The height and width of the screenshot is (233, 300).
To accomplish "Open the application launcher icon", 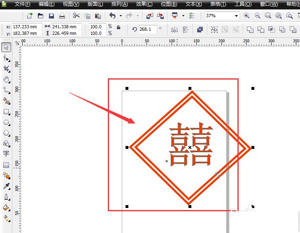I will [x=174, y=16].
